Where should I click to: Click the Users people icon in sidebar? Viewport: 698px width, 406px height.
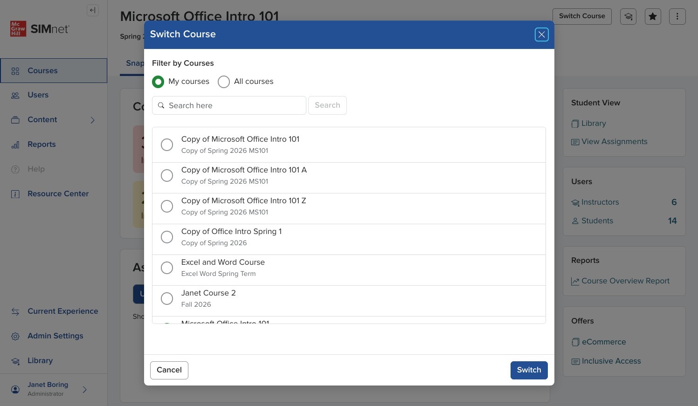pyautogui.click(x=15, y=95)
